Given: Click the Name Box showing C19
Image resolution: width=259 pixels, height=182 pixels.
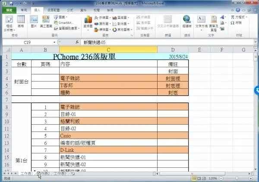Looking at the screenshot, I should (x=27, y=42).
